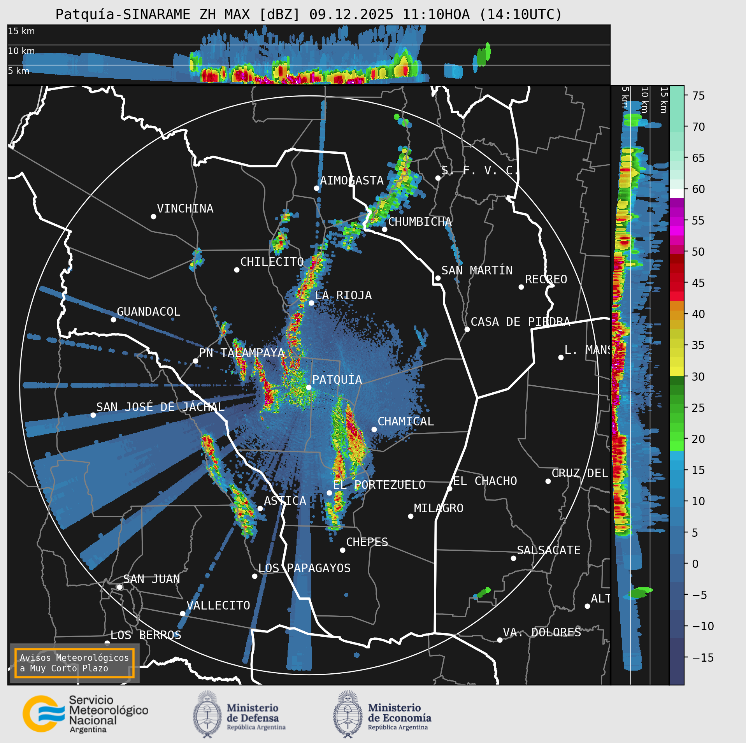This screenshot has height=743, width=746.
Task: Select the "EL CHACHO" label
Action: (x=485, y=481)
